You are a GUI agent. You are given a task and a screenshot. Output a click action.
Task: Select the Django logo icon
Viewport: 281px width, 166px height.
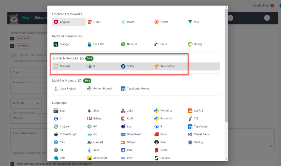tap(56, 44)
